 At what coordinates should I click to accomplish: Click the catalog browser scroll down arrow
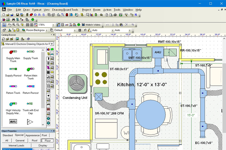click(43, 124)
